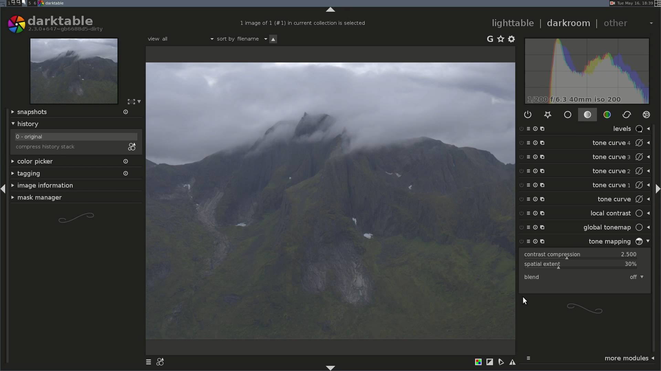661x371 pixels.
Task: Turn on the tone mapping module
Action: point(522,241)
